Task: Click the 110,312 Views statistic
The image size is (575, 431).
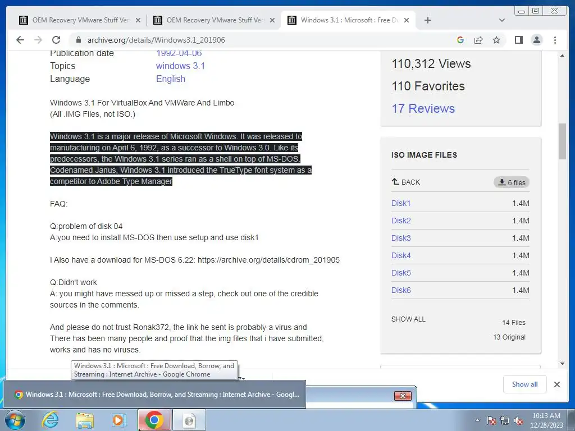Action: [431, 64]
